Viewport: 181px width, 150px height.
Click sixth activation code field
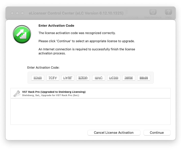114,78
